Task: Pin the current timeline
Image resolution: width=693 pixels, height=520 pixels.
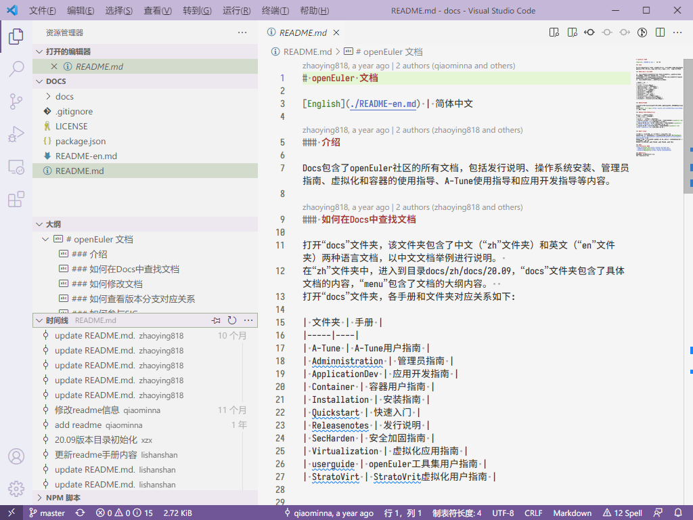Action: point(216,320)
